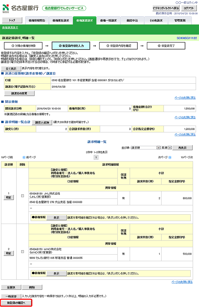Switch to 債権発生請求 tab
The image size is (199, 308).
tap(61, 20)
